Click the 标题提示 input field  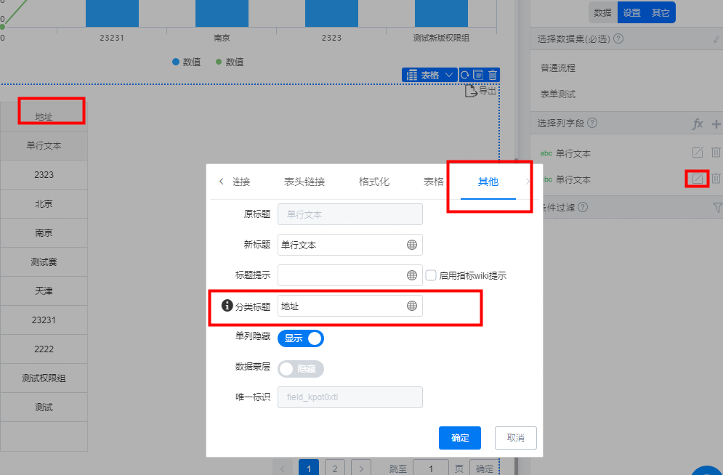tap(350, 275)
